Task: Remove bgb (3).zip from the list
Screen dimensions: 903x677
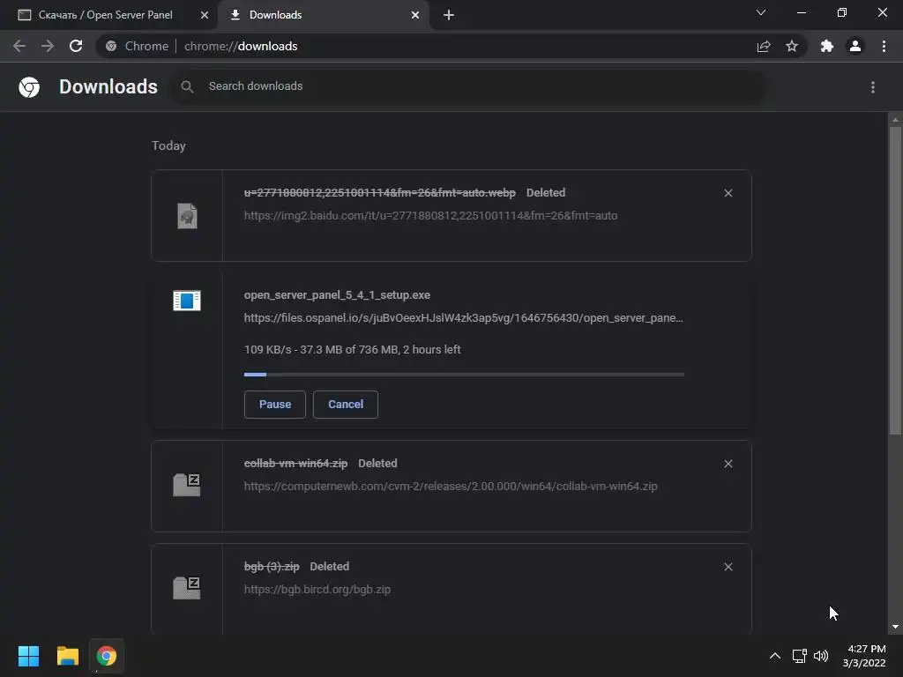Action: click(x=728, y=567)
